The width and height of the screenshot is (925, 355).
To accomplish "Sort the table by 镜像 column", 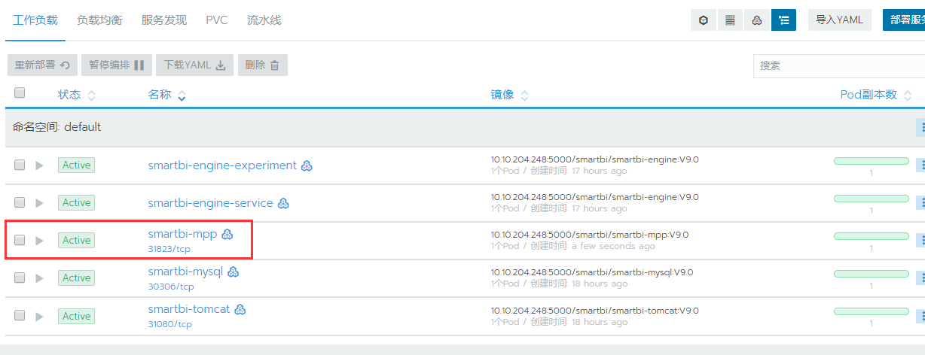I will click(510, 96).
